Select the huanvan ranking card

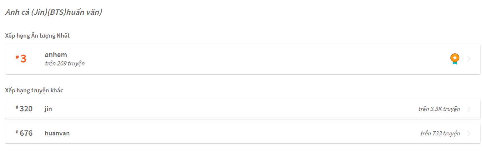[x=243, y=133]
